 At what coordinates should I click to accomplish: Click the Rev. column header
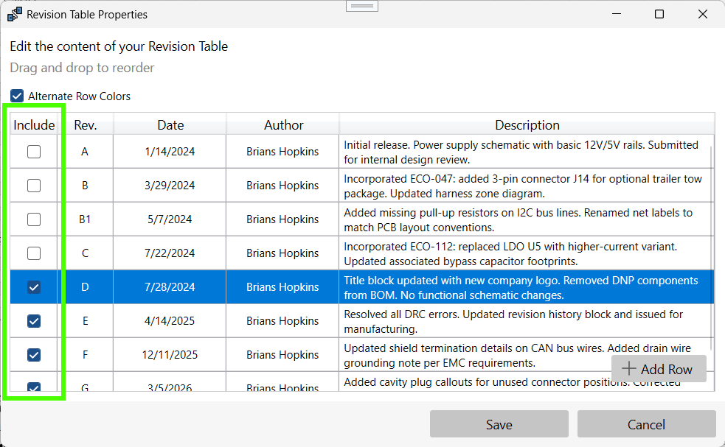click(86, 124)
